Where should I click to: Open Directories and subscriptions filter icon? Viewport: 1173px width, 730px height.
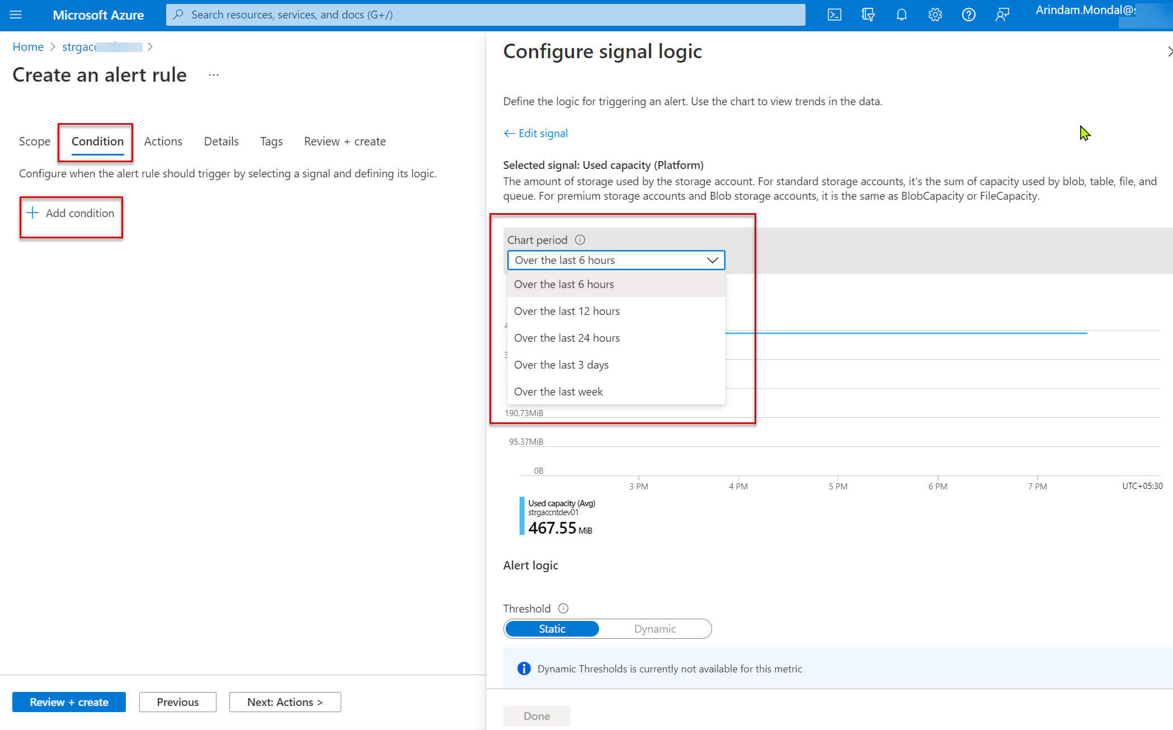pyautogui.click(x=868, y=15)
